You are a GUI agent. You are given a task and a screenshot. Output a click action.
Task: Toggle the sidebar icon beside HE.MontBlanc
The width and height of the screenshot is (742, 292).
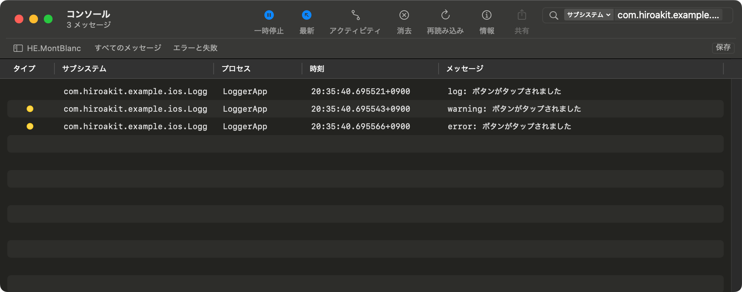coord(18,48)
